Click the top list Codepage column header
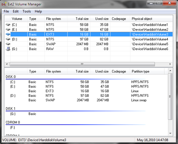178x144 pixels. (x=120, y=19)
